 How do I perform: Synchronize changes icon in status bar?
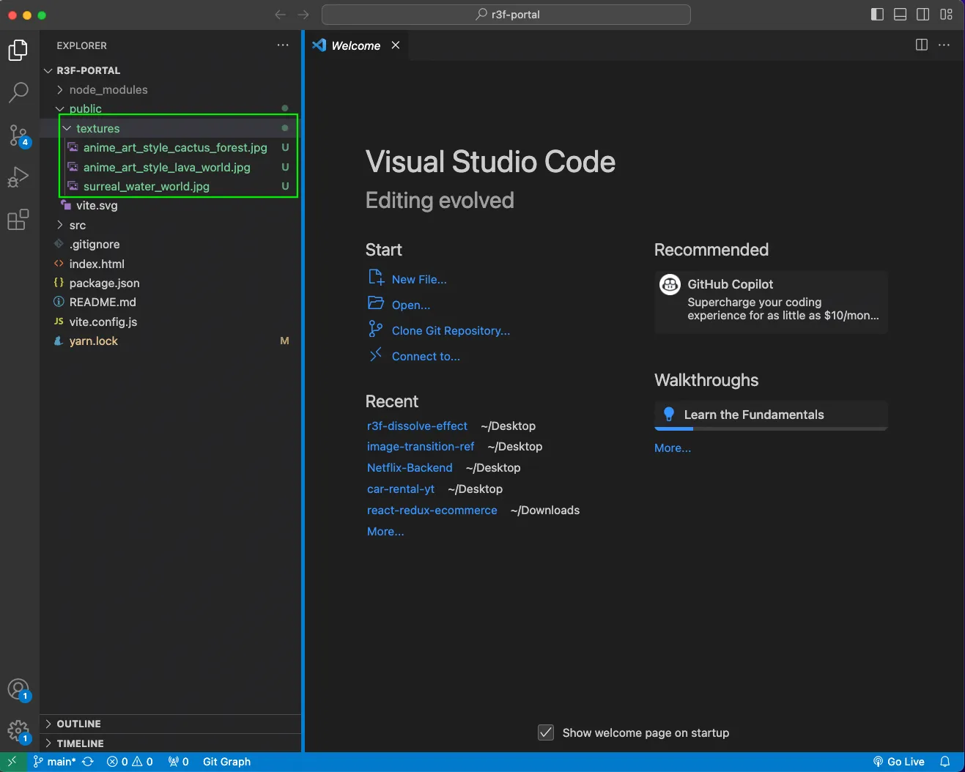point(88,762)
